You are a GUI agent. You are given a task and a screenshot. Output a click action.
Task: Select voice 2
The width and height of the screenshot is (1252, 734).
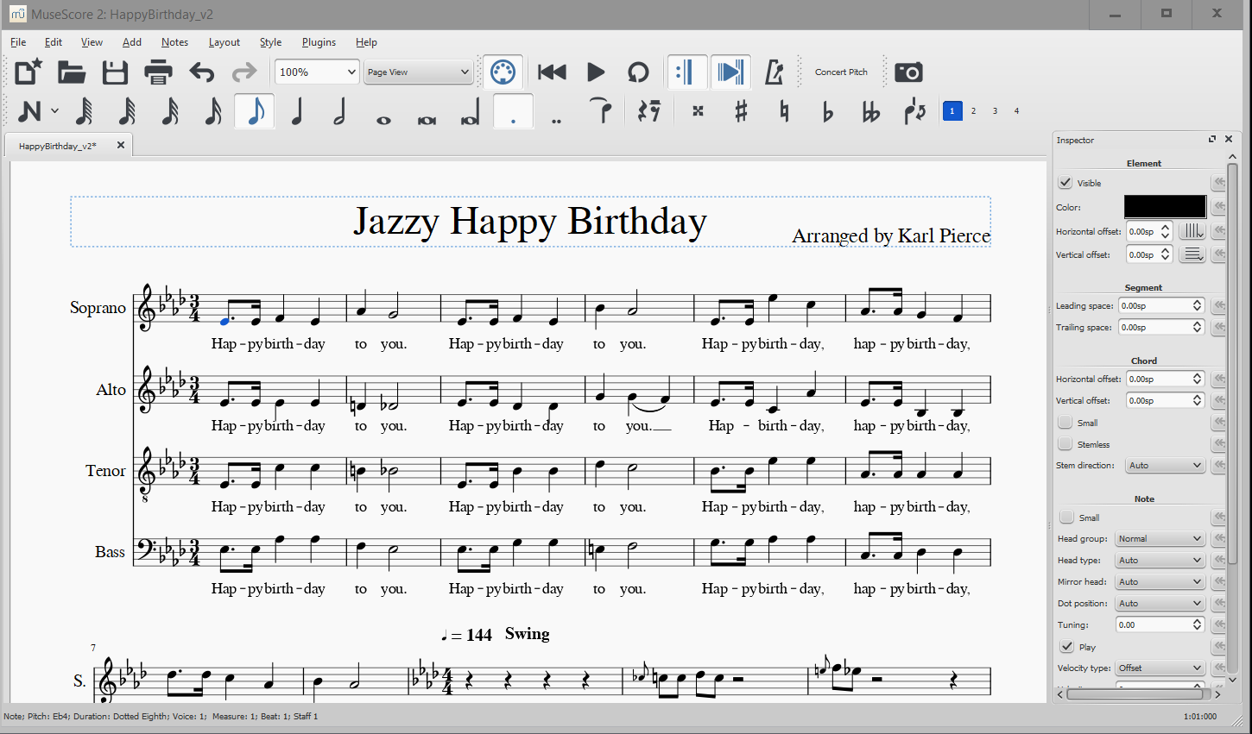pyautogui.click(x=974, y=110)
